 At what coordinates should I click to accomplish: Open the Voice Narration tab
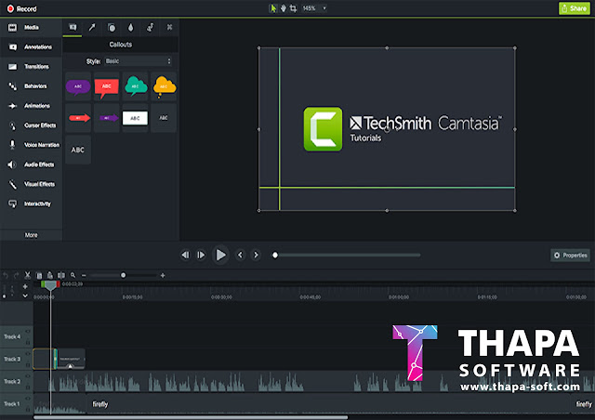click(31, 145)
